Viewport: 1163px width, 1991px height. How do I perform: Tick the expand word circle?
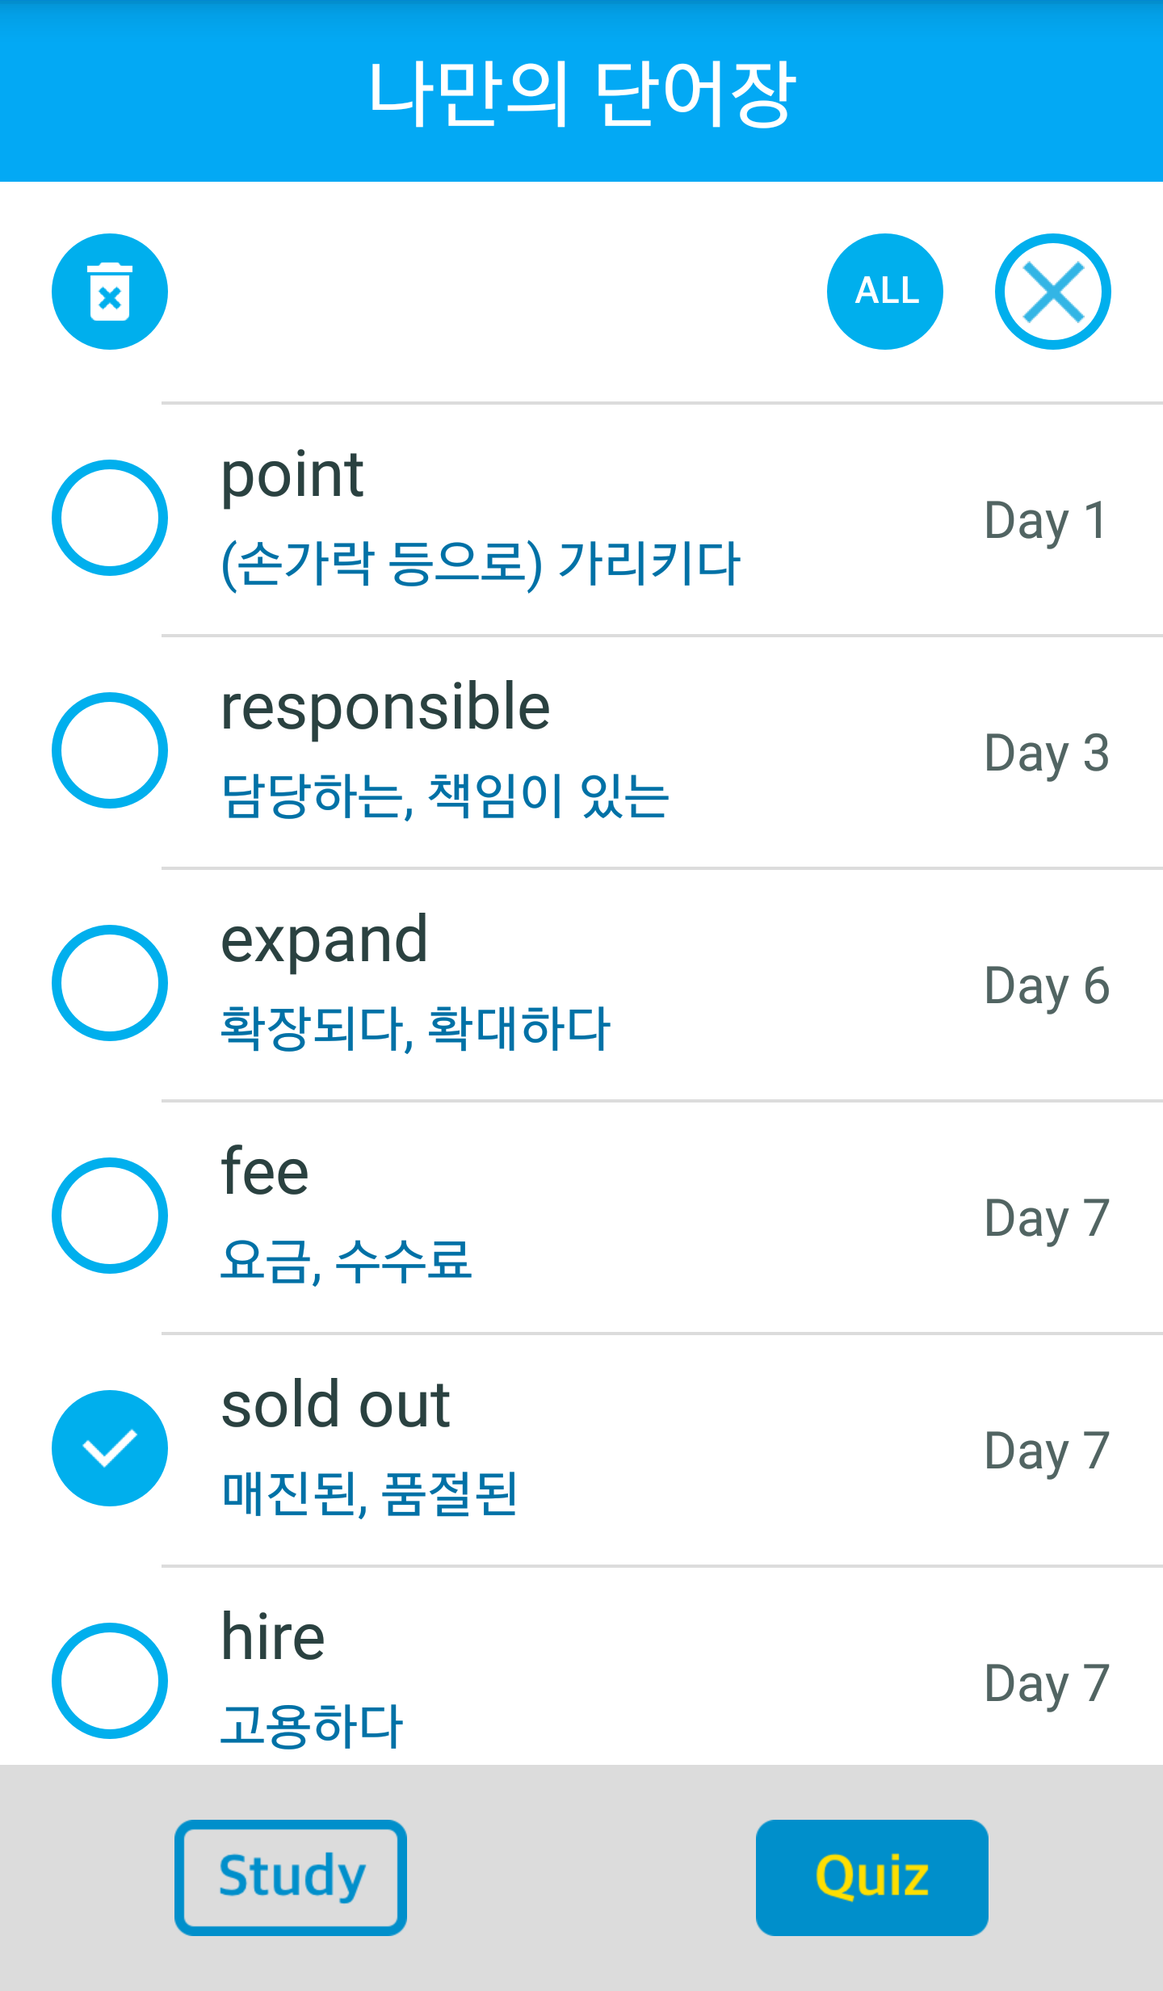tap(110, 983)
